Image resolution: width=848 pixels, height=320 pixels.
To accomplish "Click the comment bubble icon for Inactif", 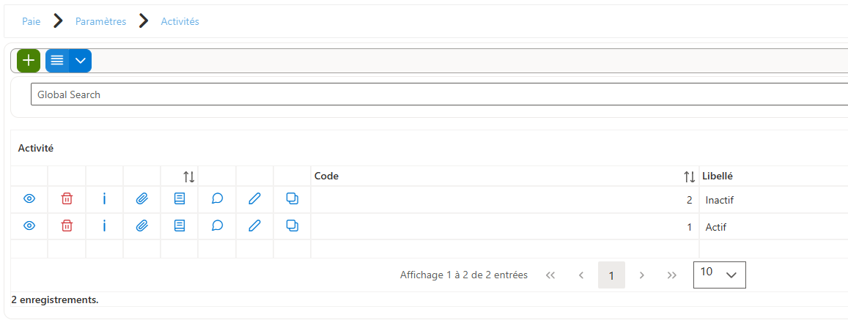I will point(217,199).
